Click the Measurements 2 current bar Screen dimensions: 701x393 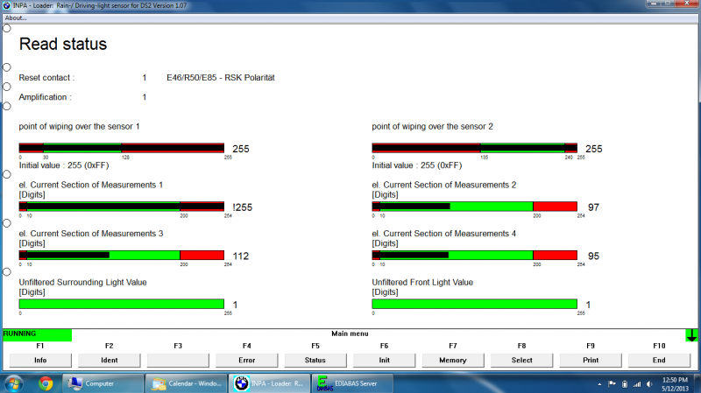click(x=474, y=207)
